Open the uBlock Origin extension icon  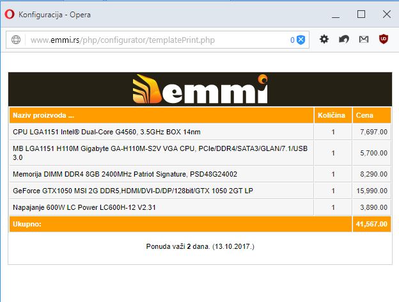coord(384,39)
